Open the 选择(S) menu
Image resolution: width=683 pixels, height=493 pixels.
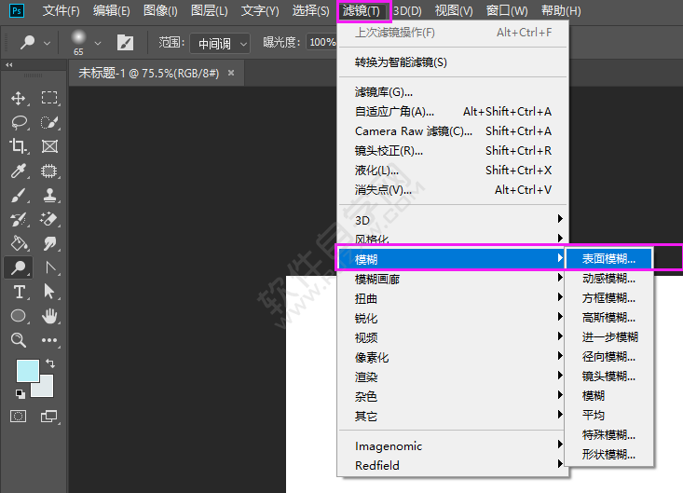tap(310, 10)
